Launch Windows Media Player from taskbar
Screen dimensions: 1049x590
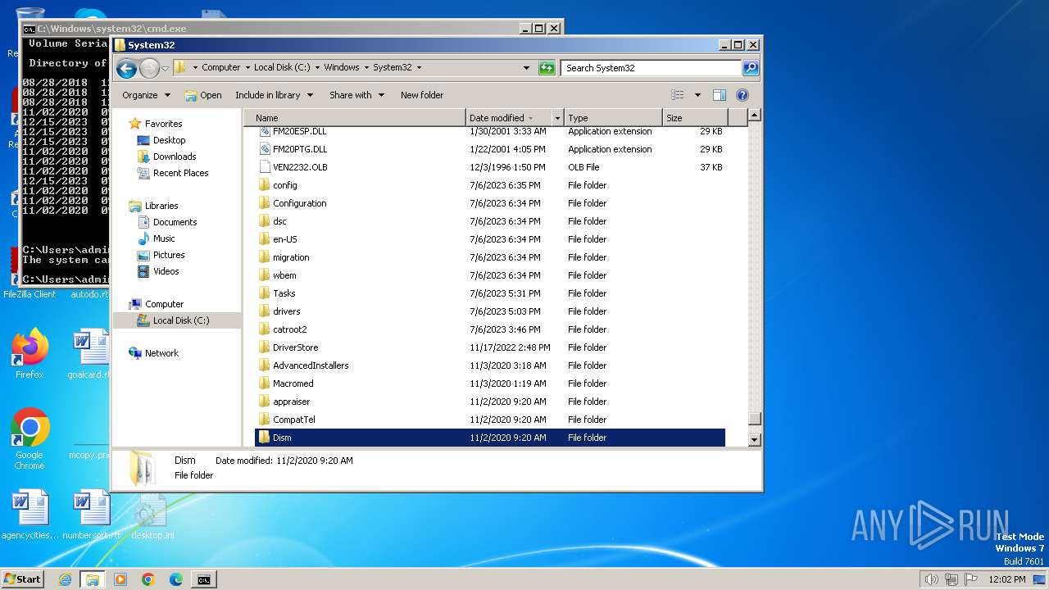tap(120, 579)
